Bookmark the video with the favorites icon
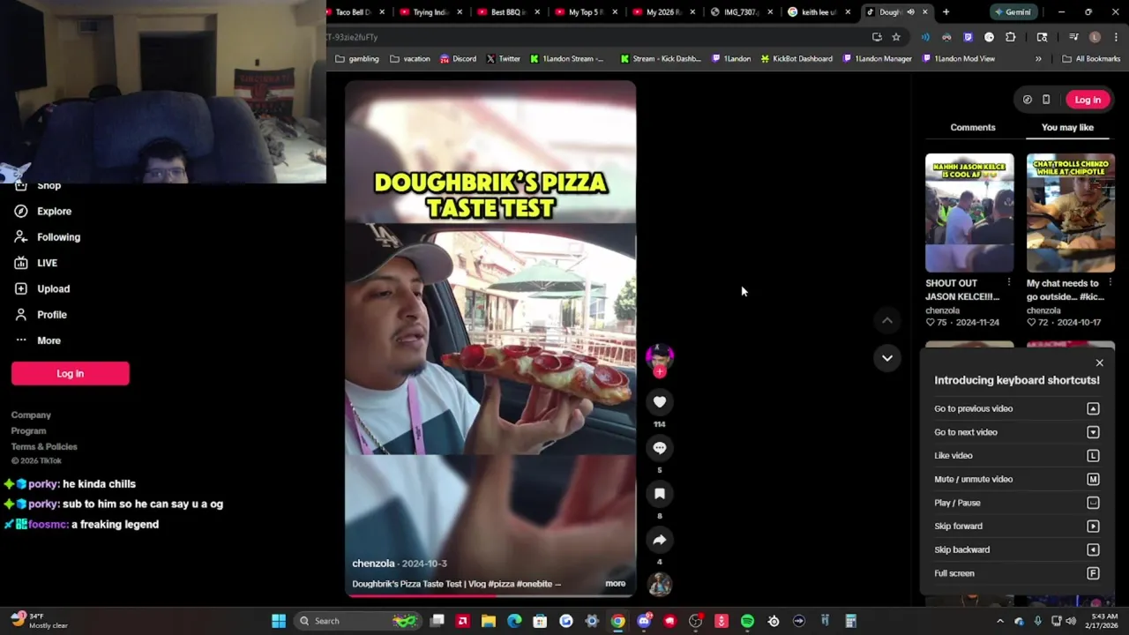 pyautogui.click(x=659, y=494)
